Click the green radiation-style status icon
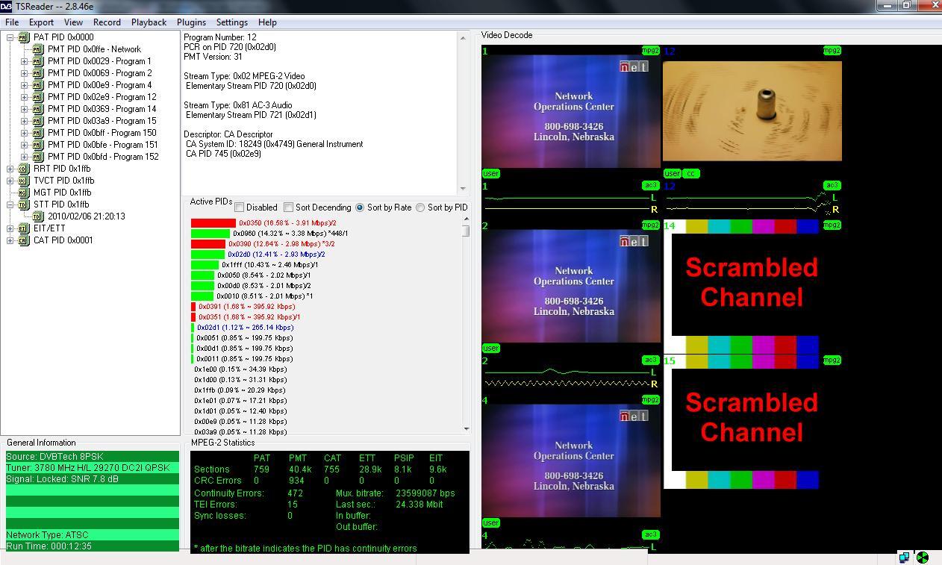This screenshot has height=565, width=942. click(923, 558)
